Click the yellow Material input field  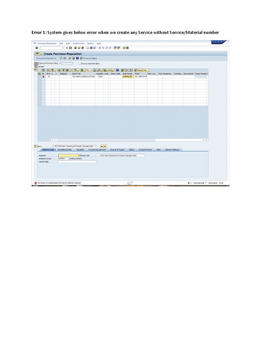coord(68,155)
